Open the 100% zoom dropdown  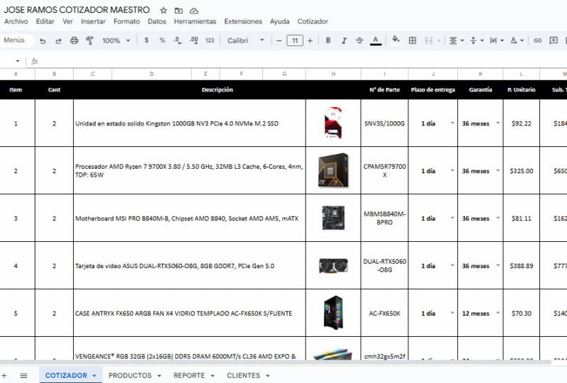[116, 40]
